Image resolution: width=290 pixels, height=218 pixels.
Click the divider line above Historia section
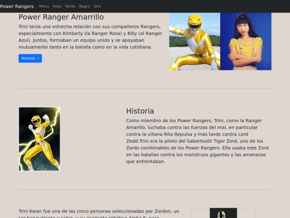click(145, 89)
